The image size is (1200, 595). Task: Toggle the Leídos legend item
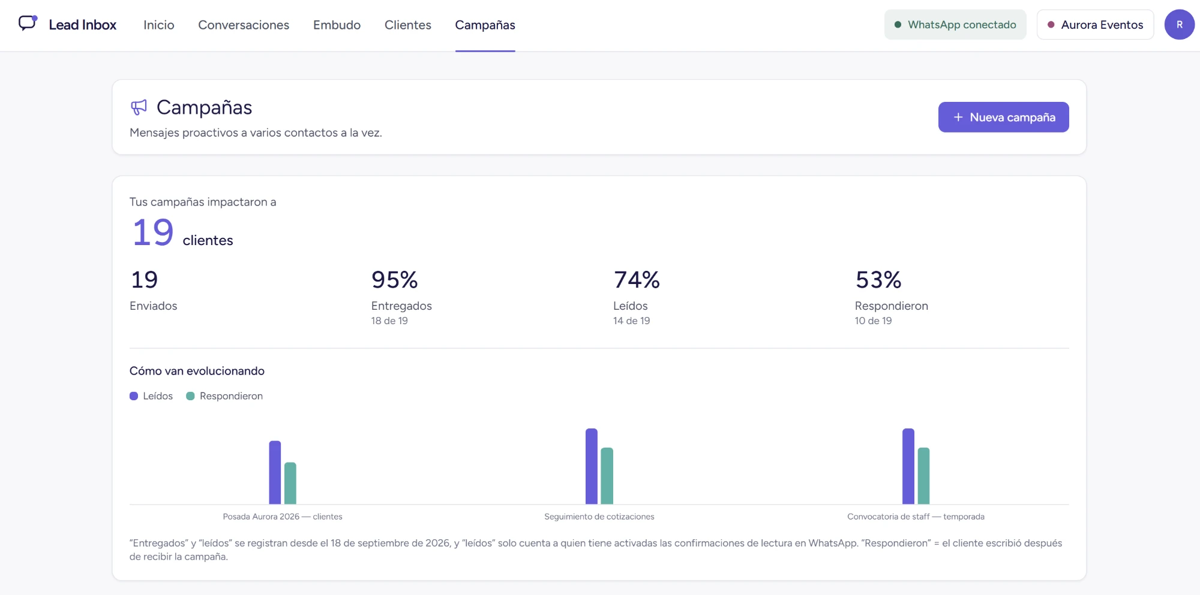click(151, 396)
